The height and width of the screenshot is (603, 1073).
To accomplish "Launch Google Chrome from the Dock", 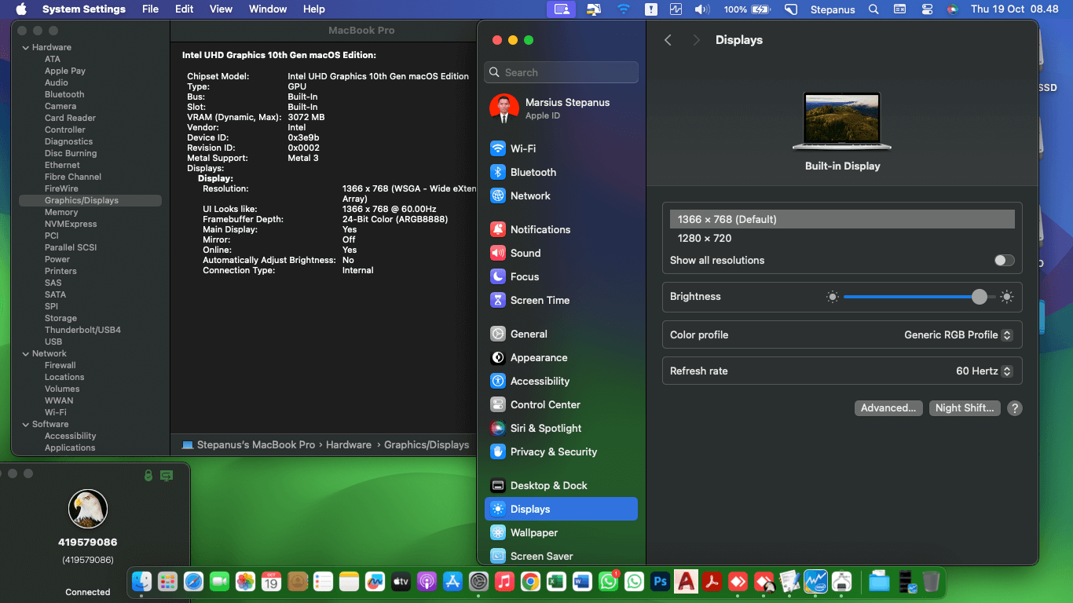I will [x=530, y=582].
